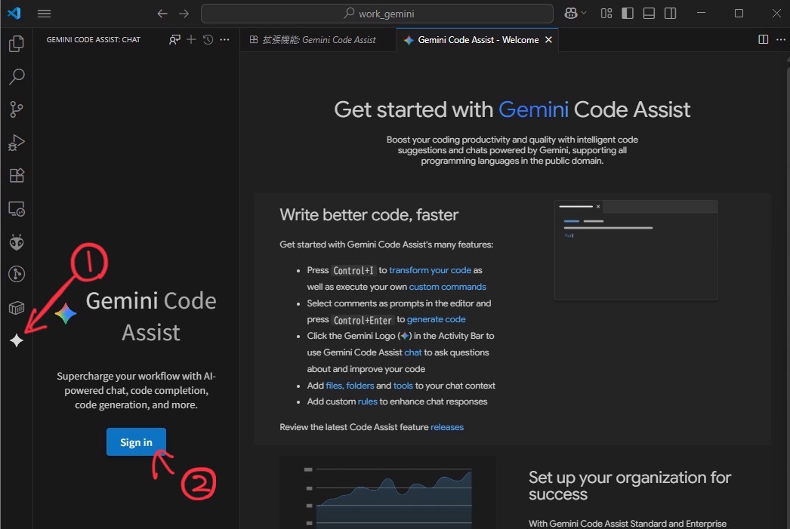Select the Gemini Code Assist sparkle icon
The image size is (790, 529).
pyautogui.click(x=17, y=340)
